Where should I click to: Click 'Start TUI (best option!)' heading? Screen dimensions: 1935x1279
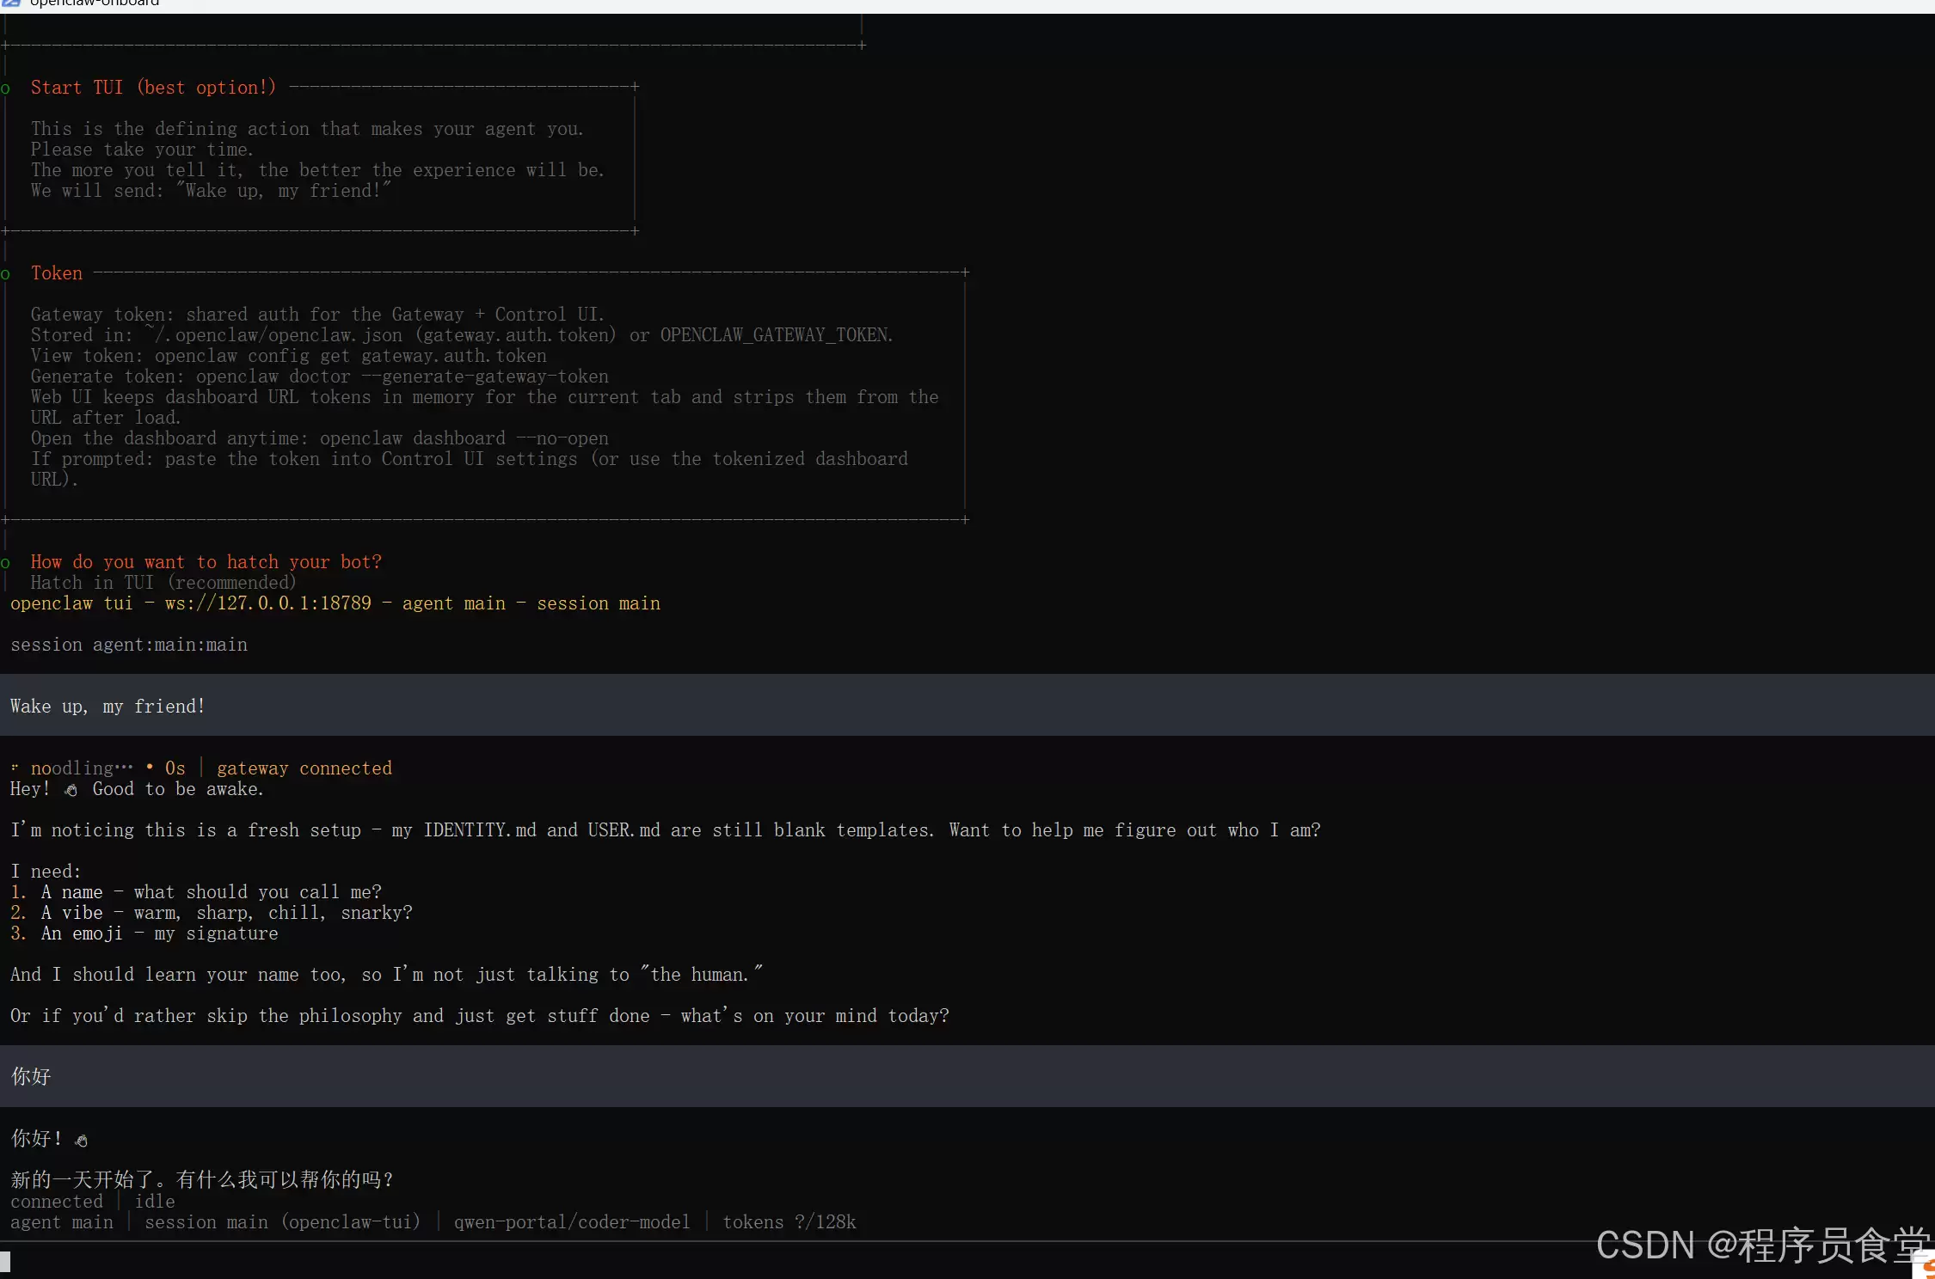point(153,88)
